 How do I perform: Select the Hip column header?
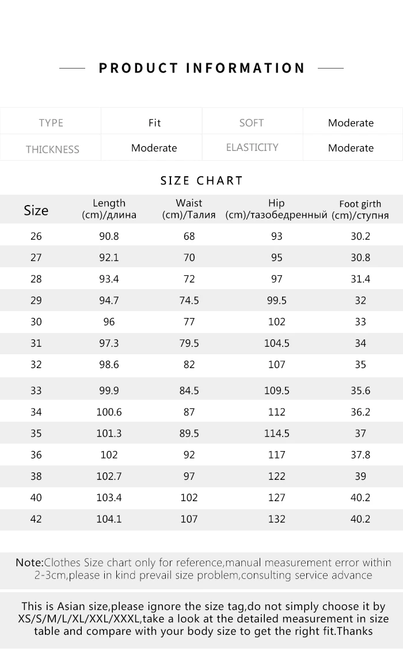[x=276, y=209]
